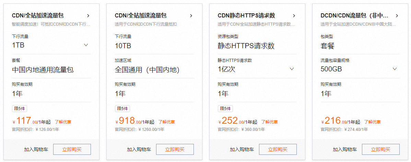
Task: Click DCDN/CDN流量包 title chevron arrow
Action: click(397, 16)
